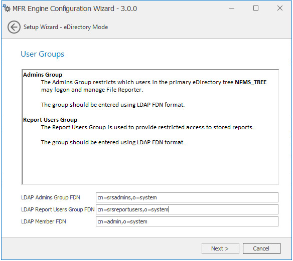Click the User Groups heading
The image size is (293, 261).
pos(43,54)
